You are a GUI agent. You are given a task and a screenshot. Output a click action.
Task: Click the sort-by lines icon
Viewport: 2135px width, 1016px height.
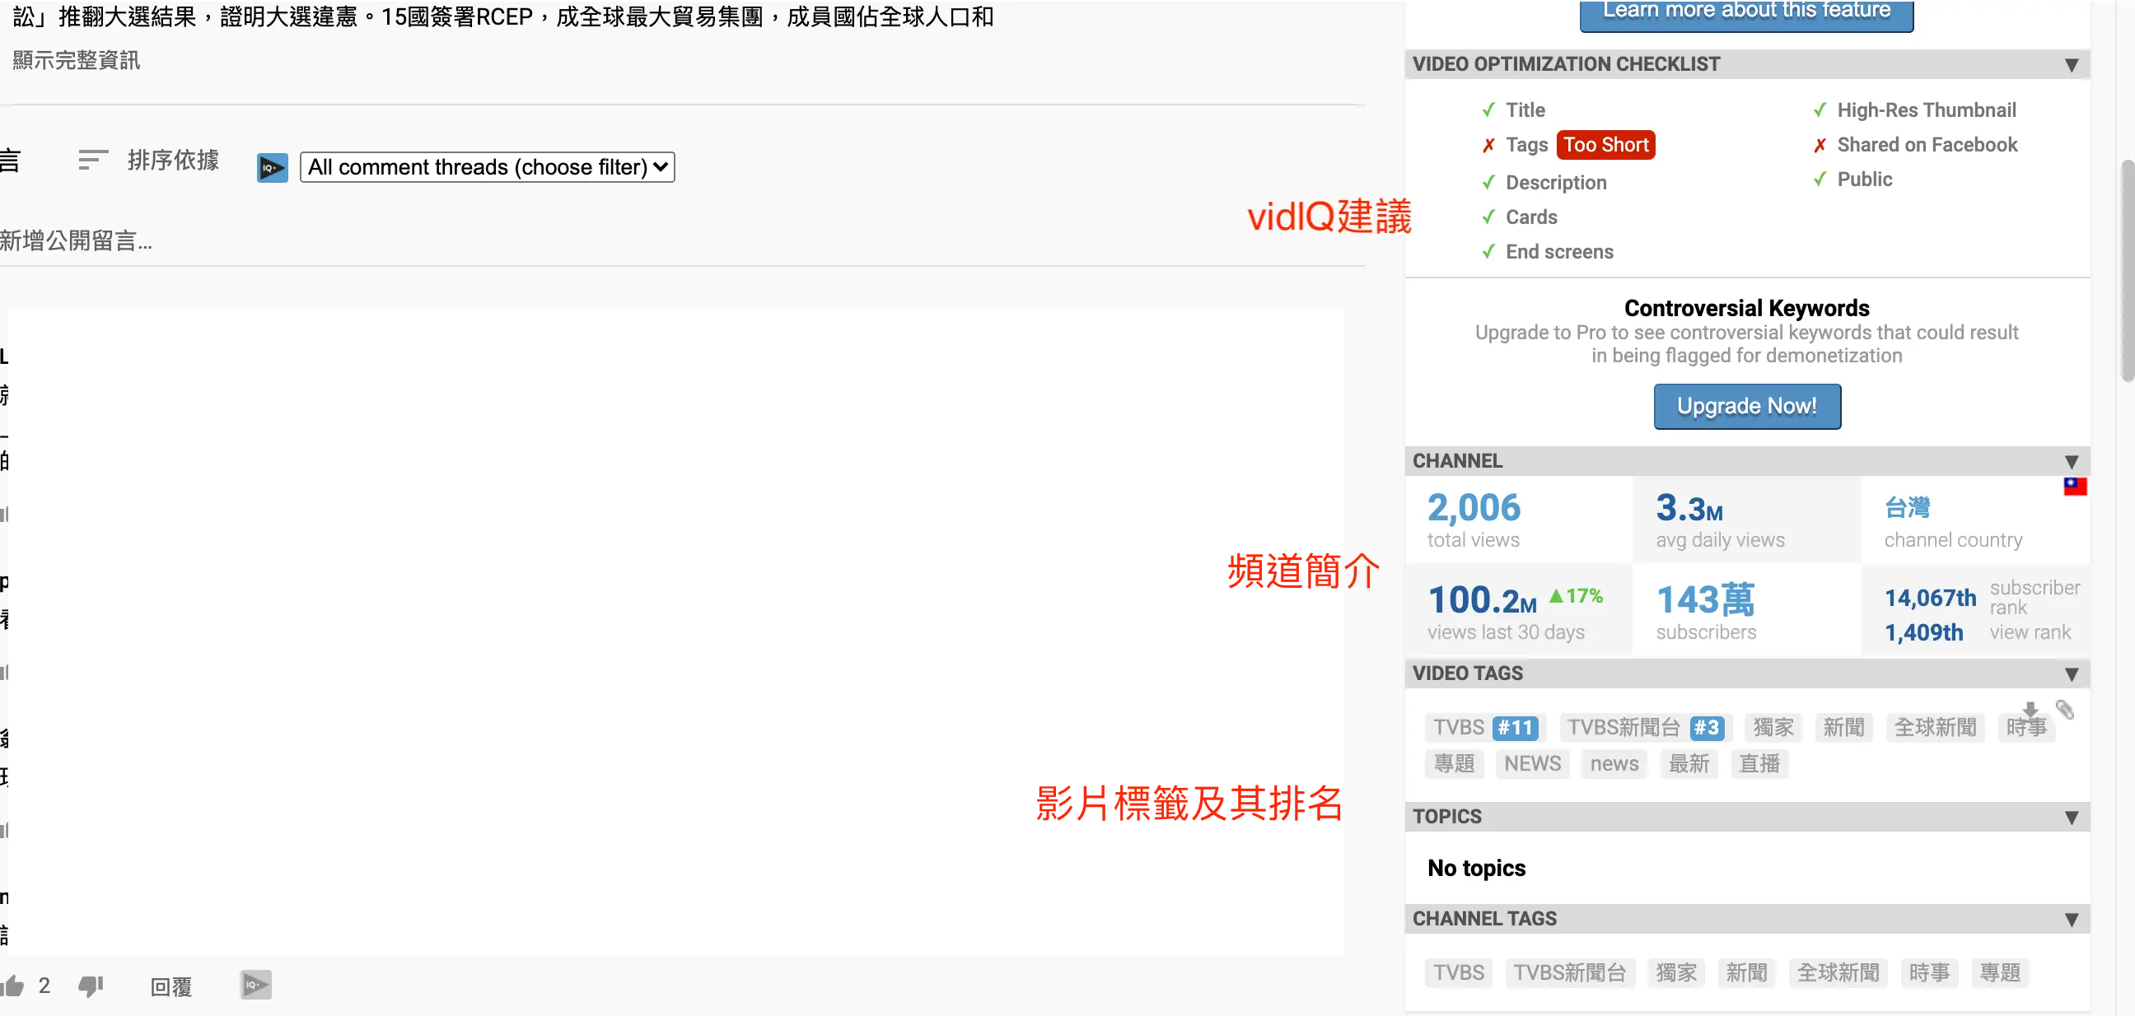coord(92,160)
